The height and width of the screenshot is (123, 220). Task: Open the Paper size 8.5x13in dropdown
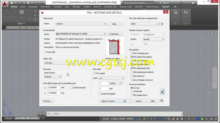[72, 63]
